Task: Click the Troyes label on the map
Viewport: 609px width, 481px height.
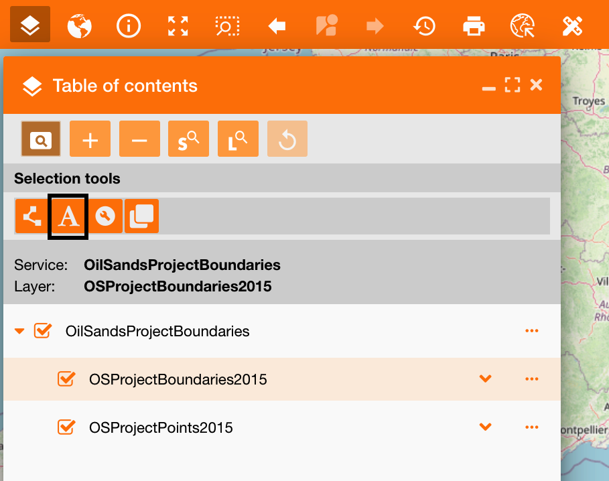Action: click(588, 101)
